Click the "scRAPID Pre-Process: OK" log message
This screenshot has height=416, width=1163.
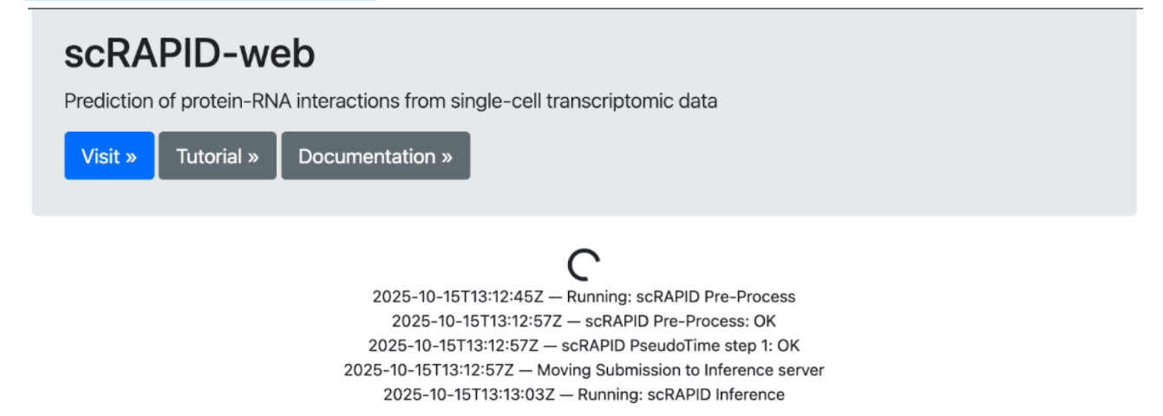(681, 321)
